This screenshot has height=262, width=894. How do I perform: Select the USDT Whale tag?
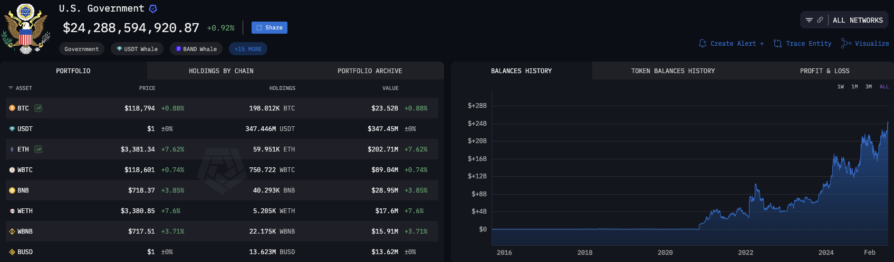click(x=137, y=49)
